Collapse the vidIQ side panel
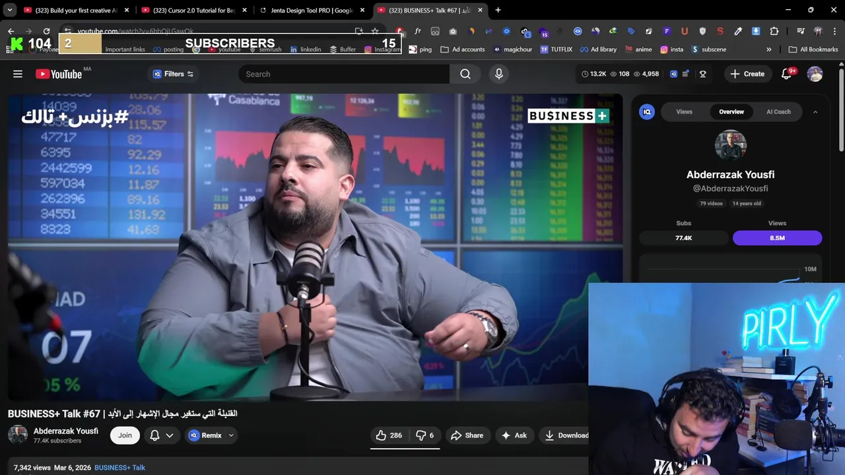845x475 pixels. click(x=815, y=112)
